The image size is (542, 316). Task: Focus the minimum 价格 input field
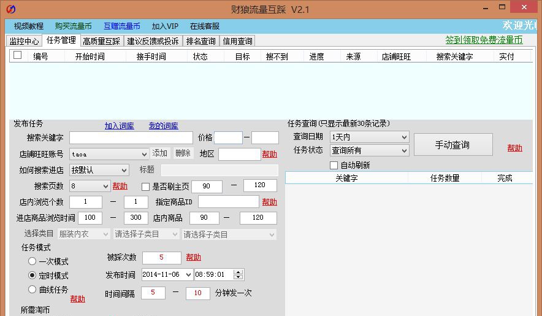pos(229,138)
